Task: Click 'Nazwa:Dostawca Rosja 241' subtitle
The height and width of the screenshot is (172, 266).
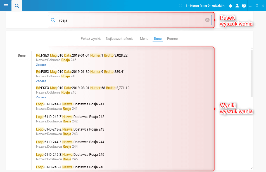Action: pos(57,108)
